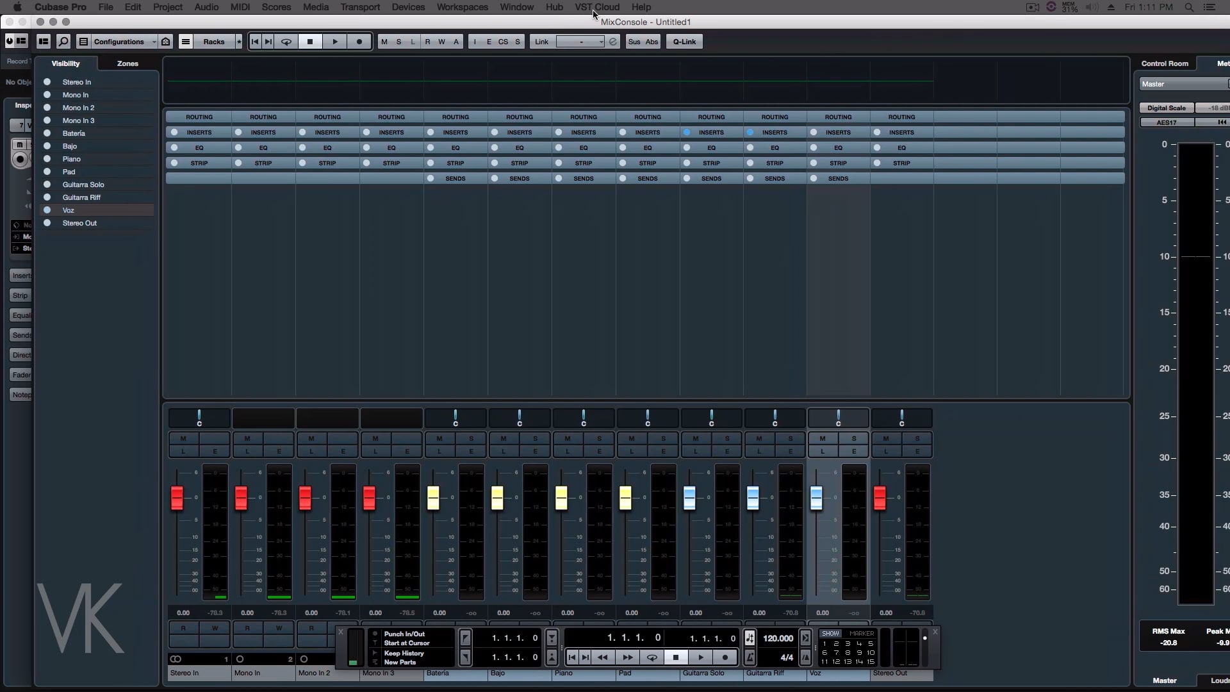Solo the Piano channel
The height and width of the screenshot is (692, 1230).
[599, 439]
